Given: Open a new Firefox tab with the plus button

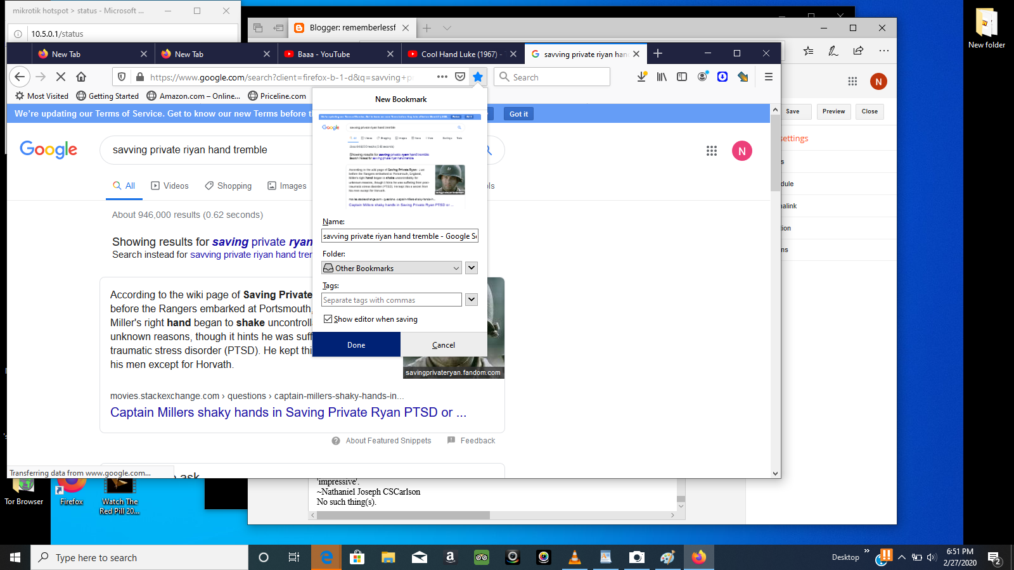Looking at the screenshot, I should click(658, 54).
